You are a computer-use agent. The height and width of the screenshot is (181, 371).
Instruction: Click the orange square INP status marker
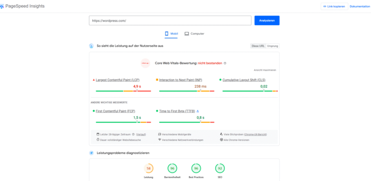[x=157, y=80]
